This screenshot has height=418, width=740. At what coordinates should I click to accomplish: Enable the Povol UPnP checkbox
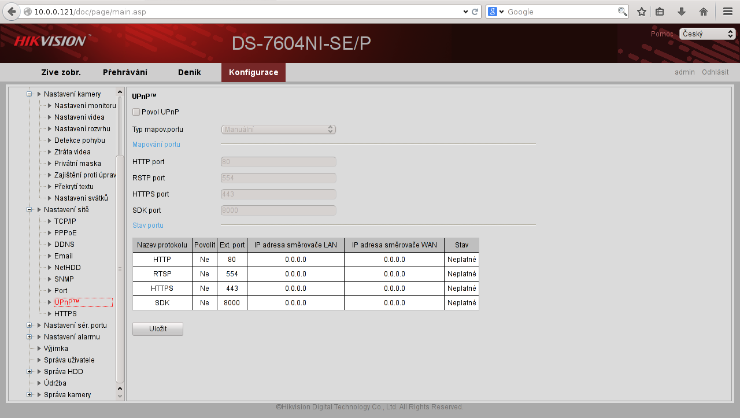pos(136,112)
